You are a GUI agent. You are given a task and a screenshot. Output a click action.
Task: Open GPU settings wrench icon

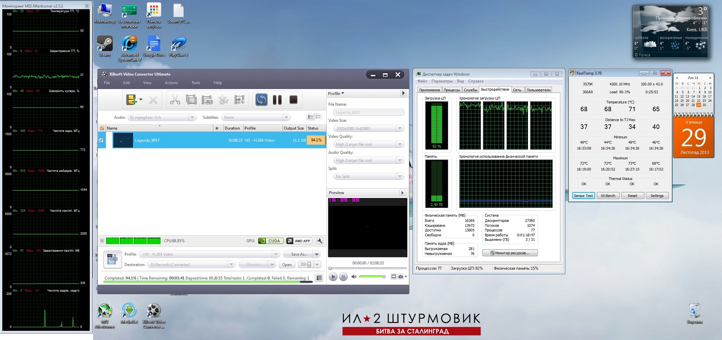pos(320,241)
